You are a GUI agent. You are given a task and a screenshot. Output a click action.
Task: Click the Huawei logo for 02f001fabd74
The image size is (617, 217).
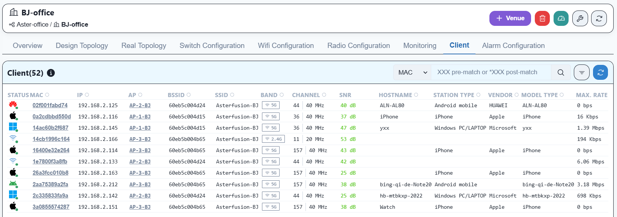click(x=13, y=105)
